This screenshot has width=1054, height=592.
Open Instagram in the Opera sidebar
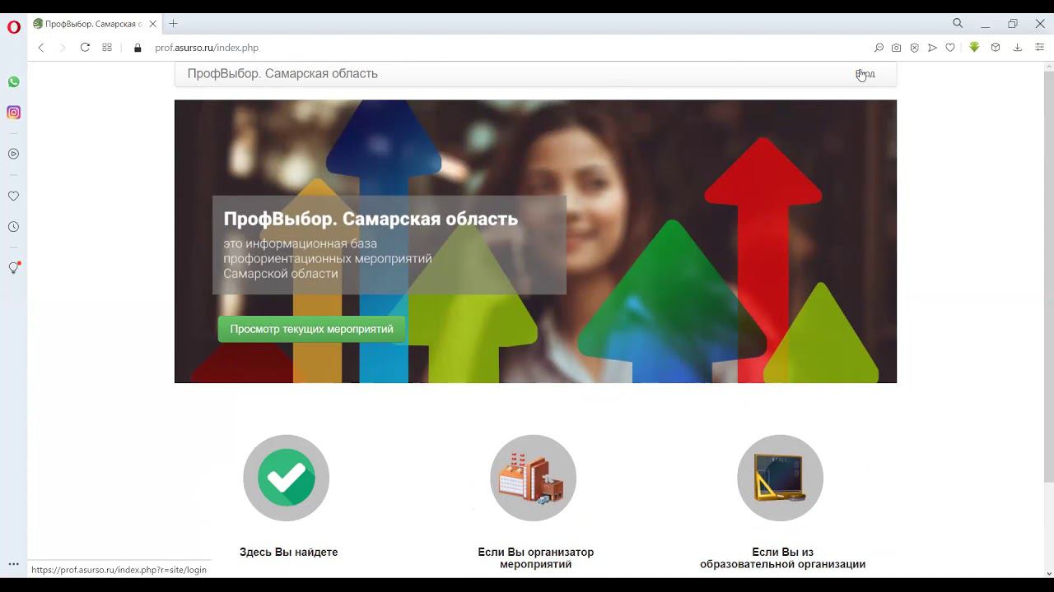coord(13,113)
